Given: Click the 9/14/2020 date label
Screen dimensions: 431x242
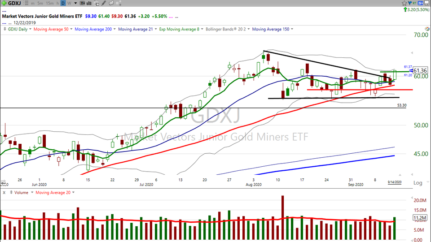Looking at the screenshot, I should [x=395, y=182].
